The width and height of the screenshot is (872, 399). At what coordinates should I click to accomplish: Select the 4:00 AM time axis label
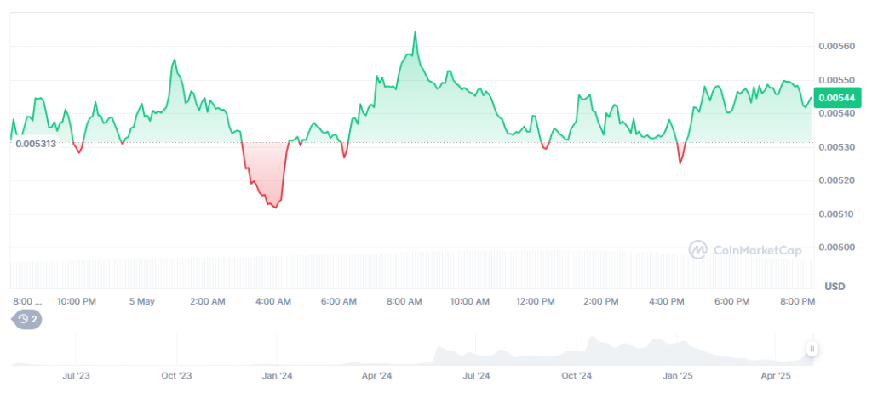272,301
